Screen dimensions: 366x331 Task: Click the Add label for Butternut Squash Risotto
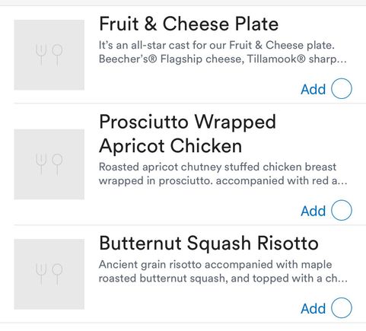point(313,309)
